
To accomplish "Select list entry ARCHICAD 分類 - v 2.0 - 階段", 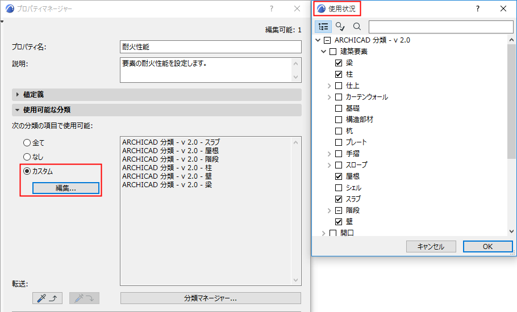I will [x=170, y=159].
